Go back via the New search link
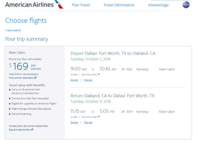Viewport: 217px width, 144px height. click(x=13, y=30)
